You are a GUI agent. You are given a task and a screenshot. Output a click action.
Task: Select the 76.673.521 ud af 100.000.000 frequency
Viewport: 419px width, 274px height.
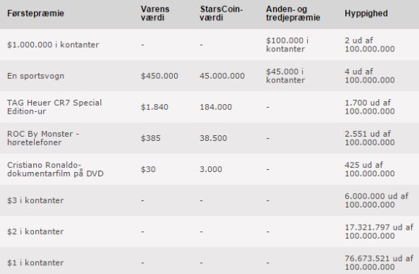[379, 262]
